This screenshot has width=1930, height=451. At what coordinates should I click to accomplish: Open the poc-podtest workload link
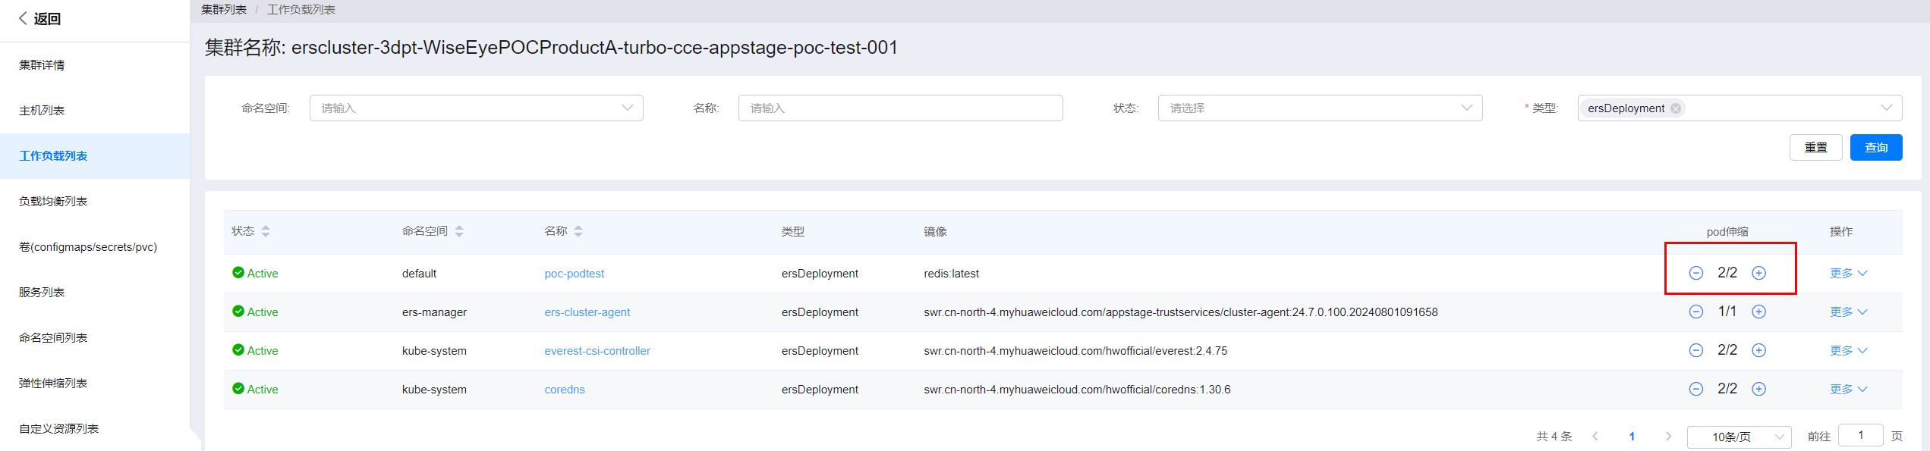click(x=574, y=274)
